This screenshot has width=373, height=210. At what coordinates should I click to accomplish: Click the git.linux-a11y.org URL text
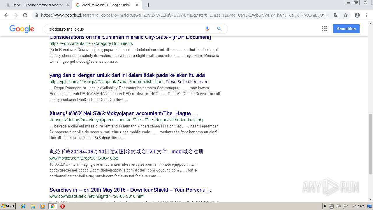(106, 82)
